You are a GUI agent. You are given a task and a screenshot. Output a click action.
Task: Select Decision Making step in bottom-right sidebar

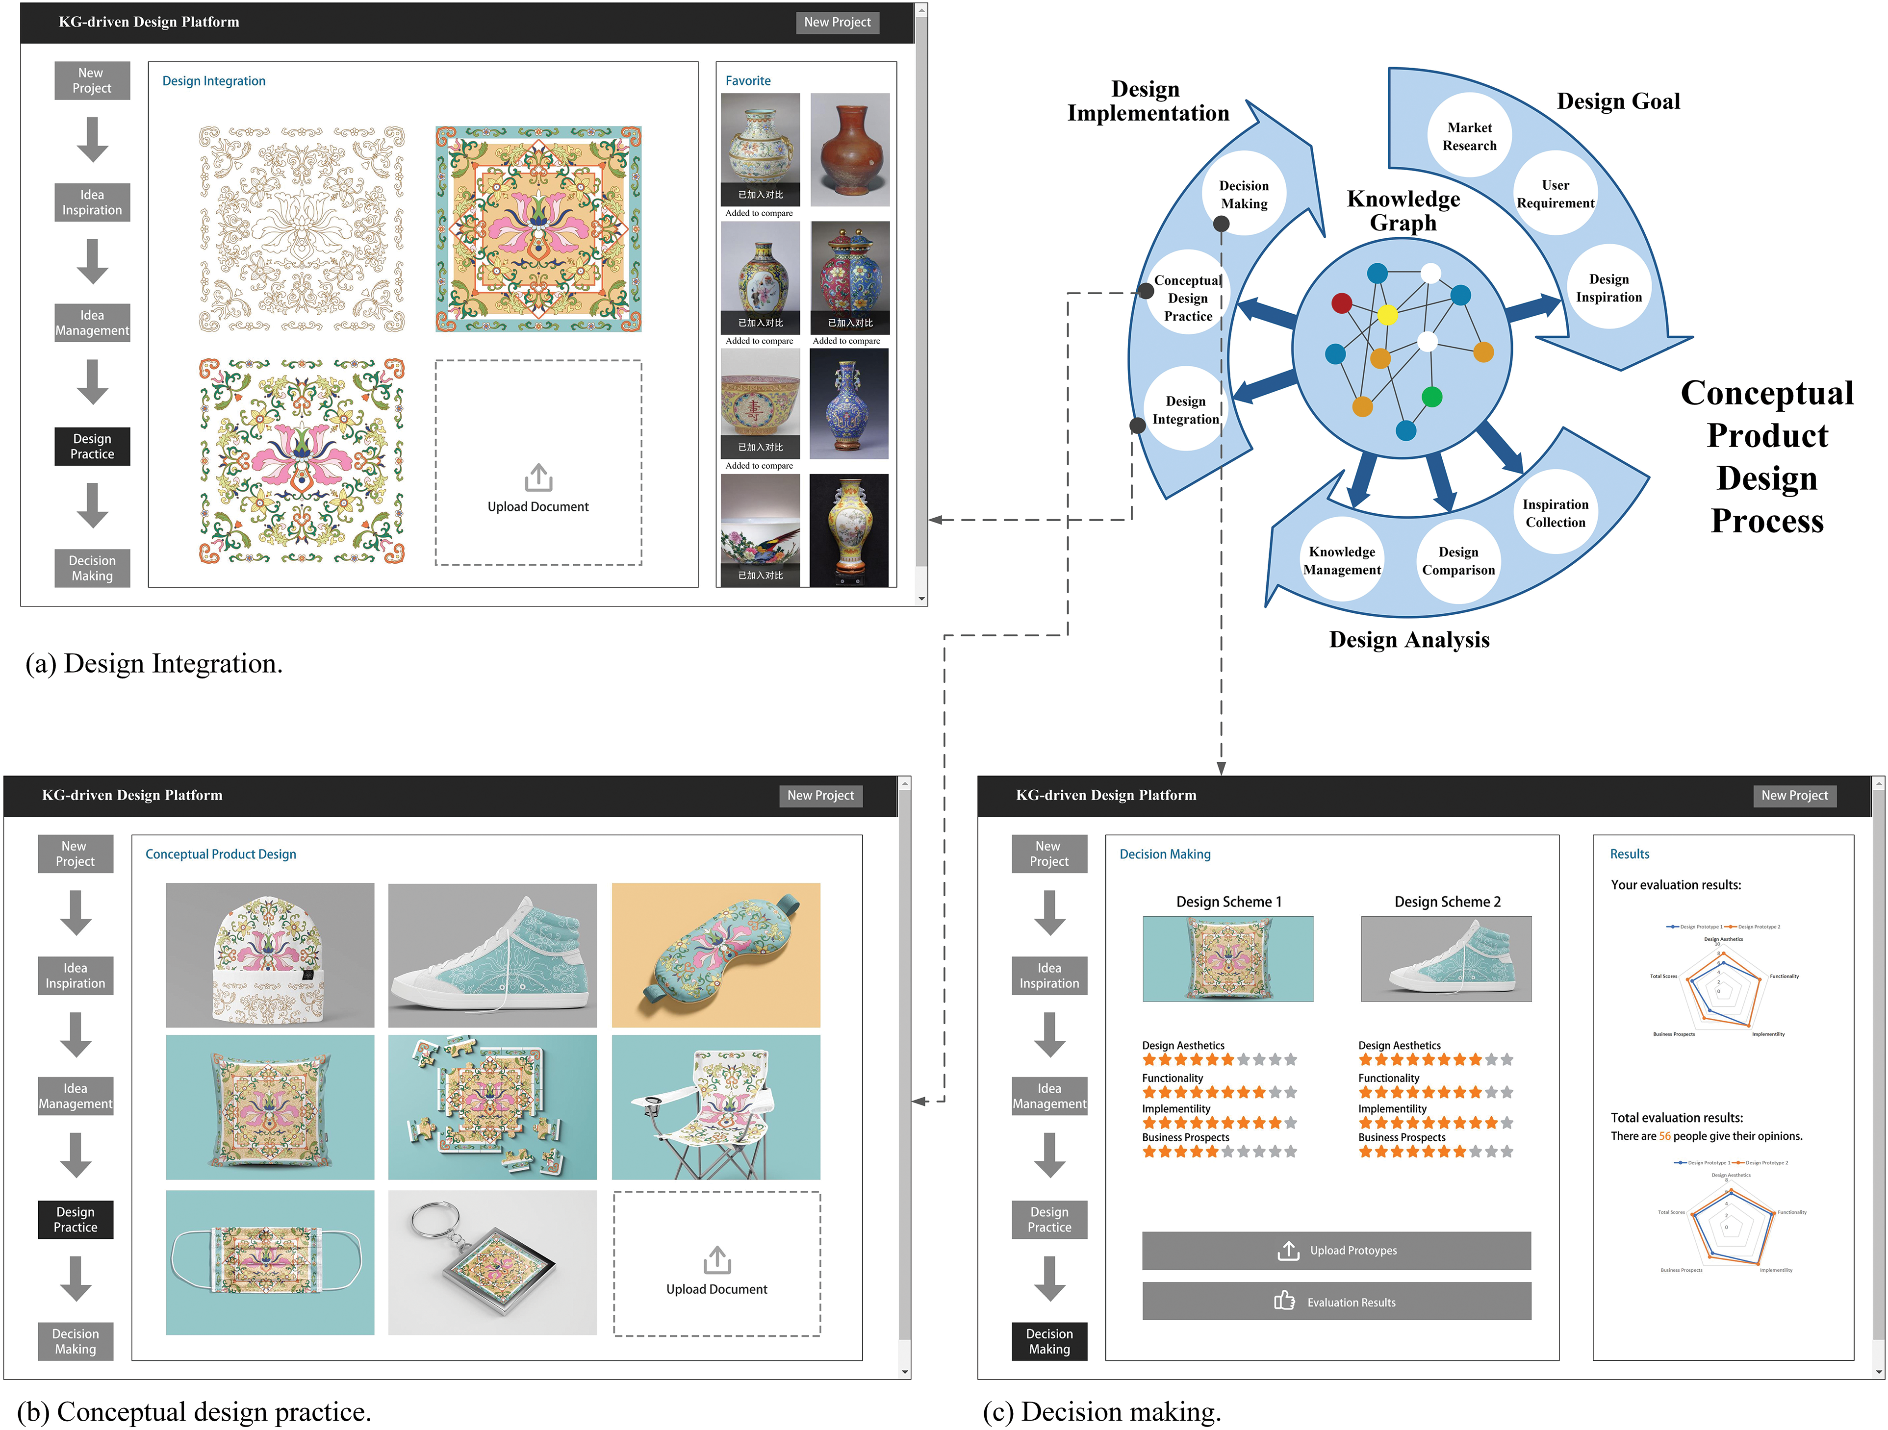click(1049, 1341)
